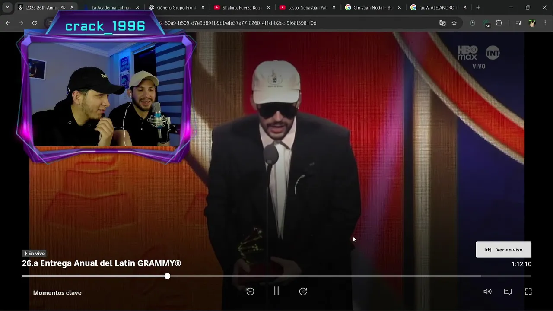
Task: Mute the player volume speaker icon
Action: click(487, 292)
